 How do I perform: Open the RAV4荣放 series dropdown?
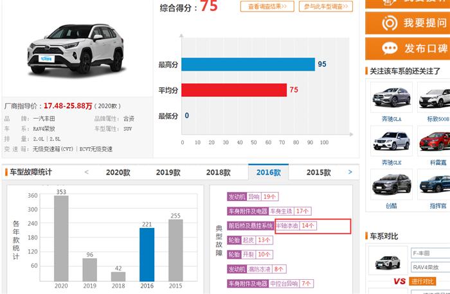[430, 267]
